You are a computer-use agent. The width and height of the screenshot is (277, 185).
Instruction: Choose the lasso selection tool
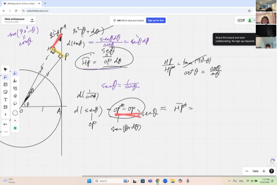click(15, 103)
